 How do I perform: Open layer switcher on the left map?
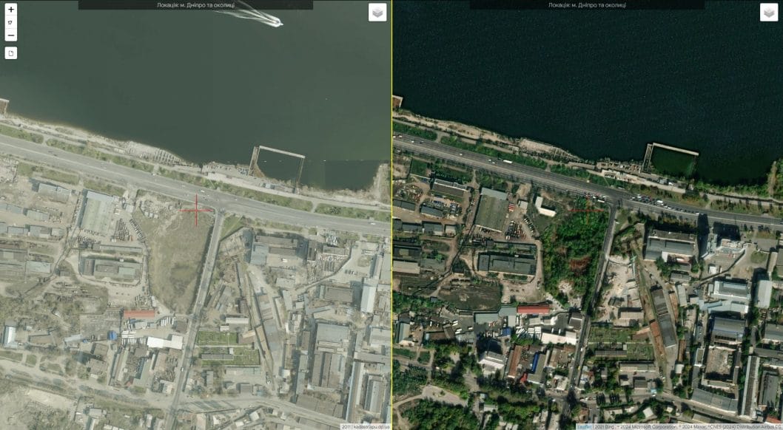[377, 13]
